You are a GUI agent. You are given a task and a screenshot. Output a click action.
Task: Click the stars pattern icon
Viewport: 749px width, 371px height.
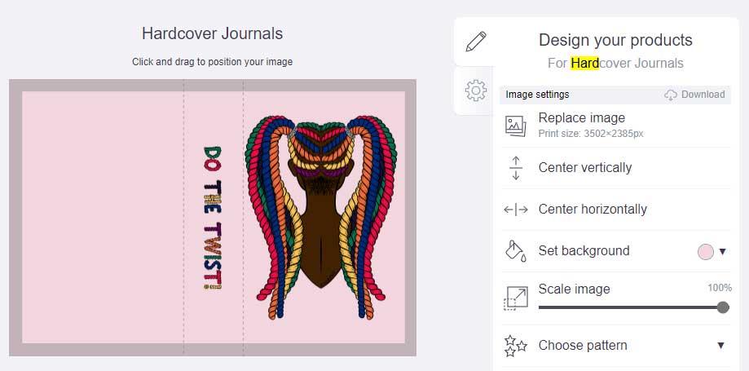[516, 346]
